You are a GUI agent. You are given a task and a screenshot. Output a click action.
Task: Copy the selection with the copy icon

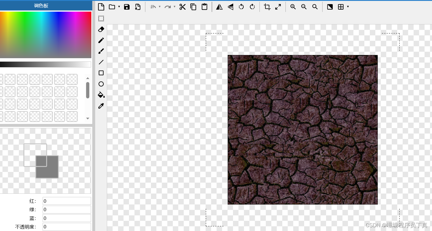coord(193,7)
